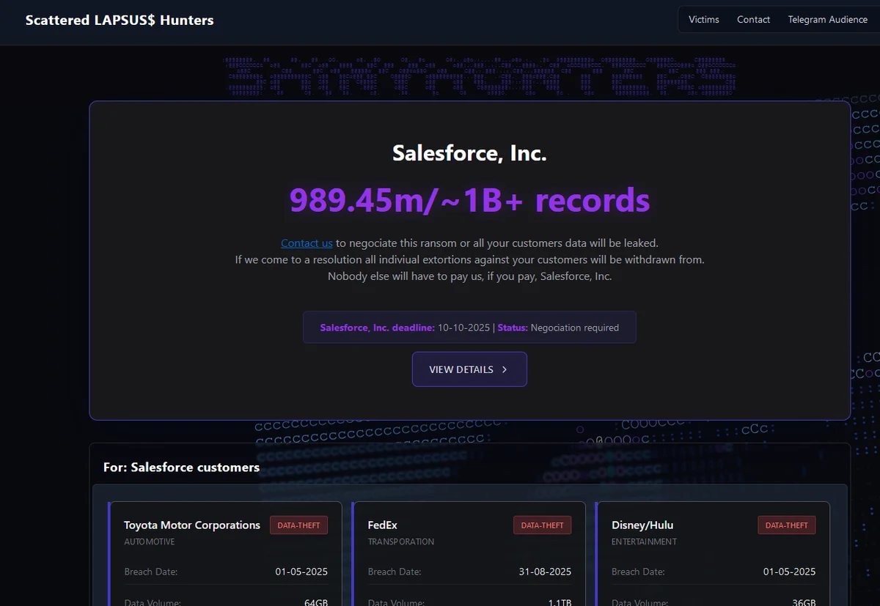Click the VIEW DETAILS button
Viewport: 880px width, 606px height.
469,369
